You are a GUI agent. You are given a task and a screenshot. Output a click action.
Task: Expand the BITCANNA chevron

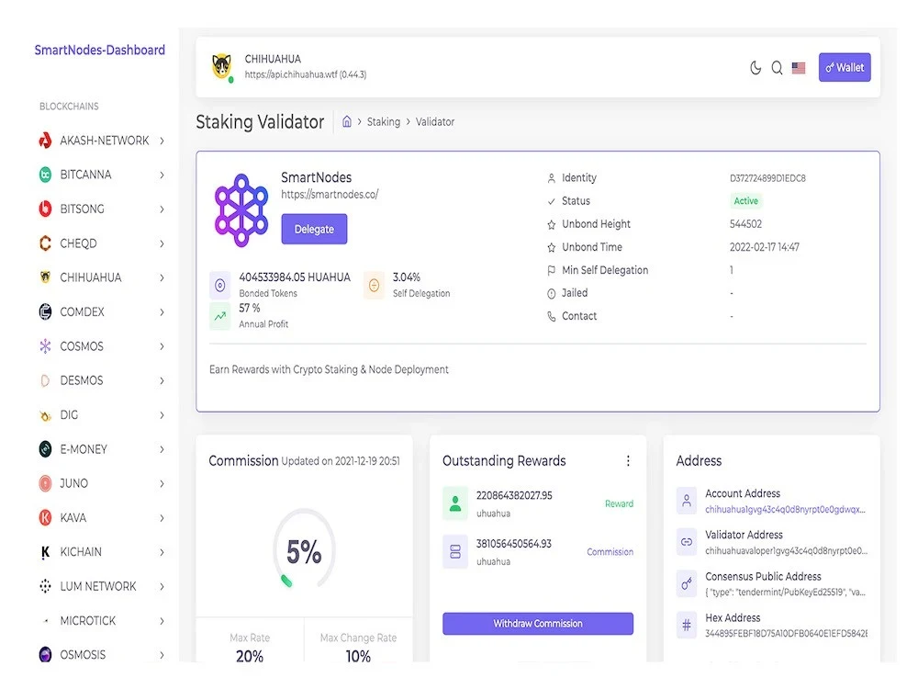(162, 175)
